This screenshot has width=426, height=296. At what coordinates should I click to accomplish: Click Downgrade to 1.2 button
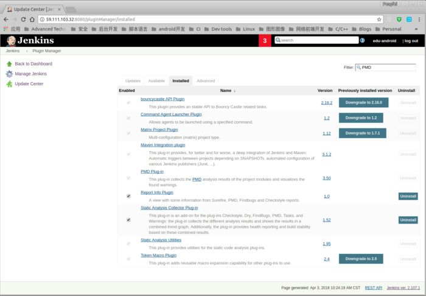(x=361, y=118)
